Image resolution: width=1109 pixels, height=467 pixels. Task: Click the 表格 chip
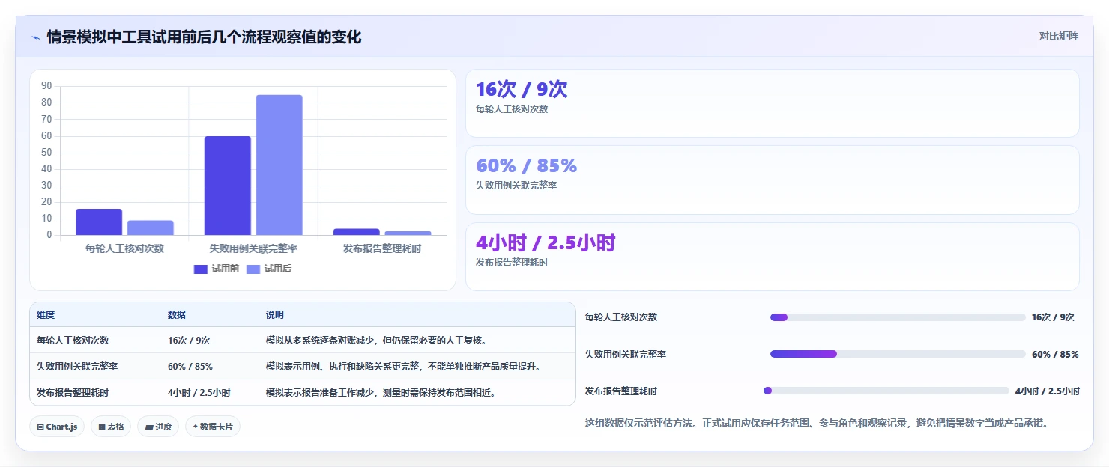click(x=111, y=427)
